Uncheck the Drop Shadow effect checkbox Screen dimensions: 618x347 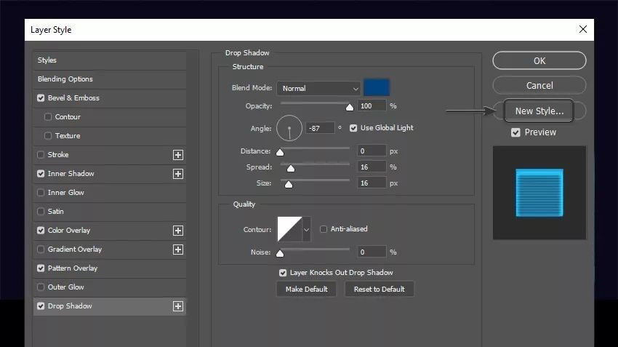point(41,306)
